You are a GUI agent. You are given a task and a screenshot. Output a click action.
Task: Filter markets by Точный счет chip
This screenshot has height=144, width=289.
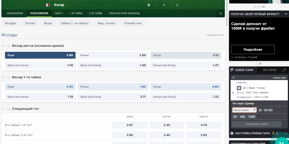coord(133,23)
